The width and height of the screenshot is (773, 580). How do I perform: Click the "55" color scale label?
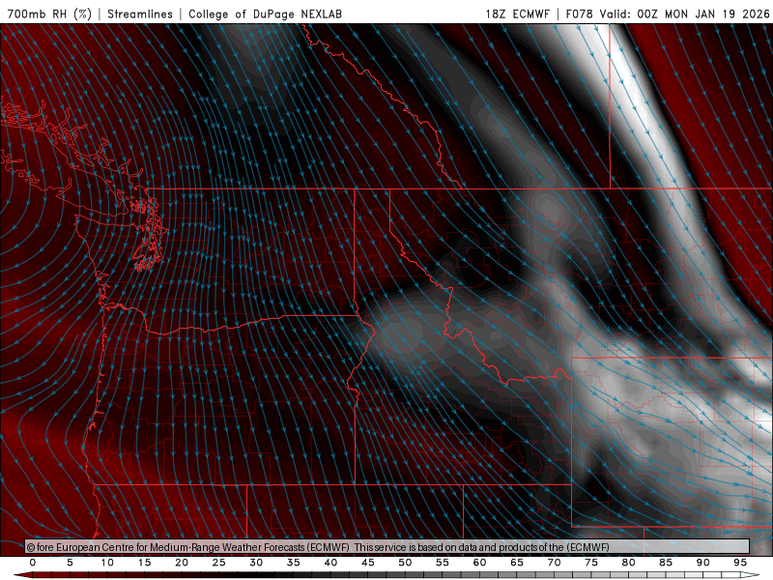point(443,563)
